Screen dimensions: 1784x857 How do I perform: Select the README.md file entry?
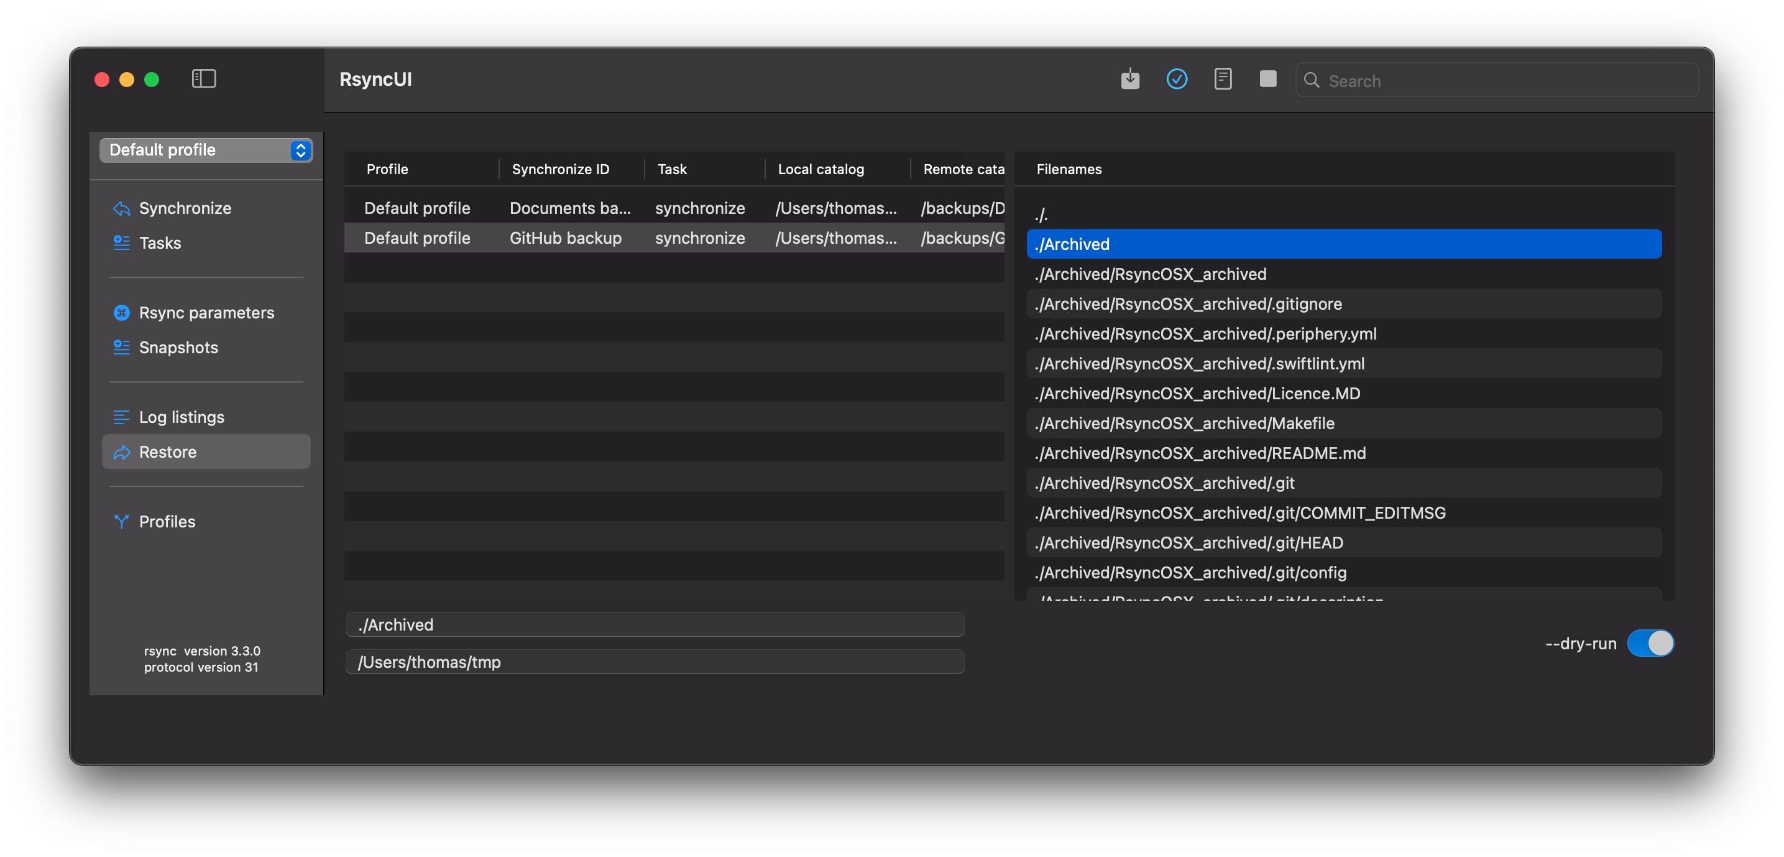(1200, 453)
